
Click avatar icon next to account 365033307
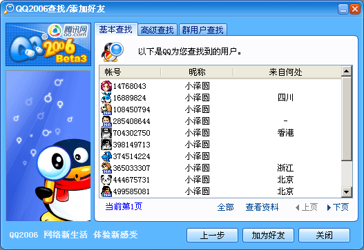(x=106, y=168)
